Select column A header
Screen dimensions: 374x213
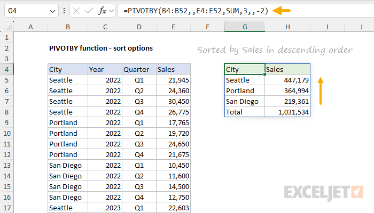coord(30,27)
